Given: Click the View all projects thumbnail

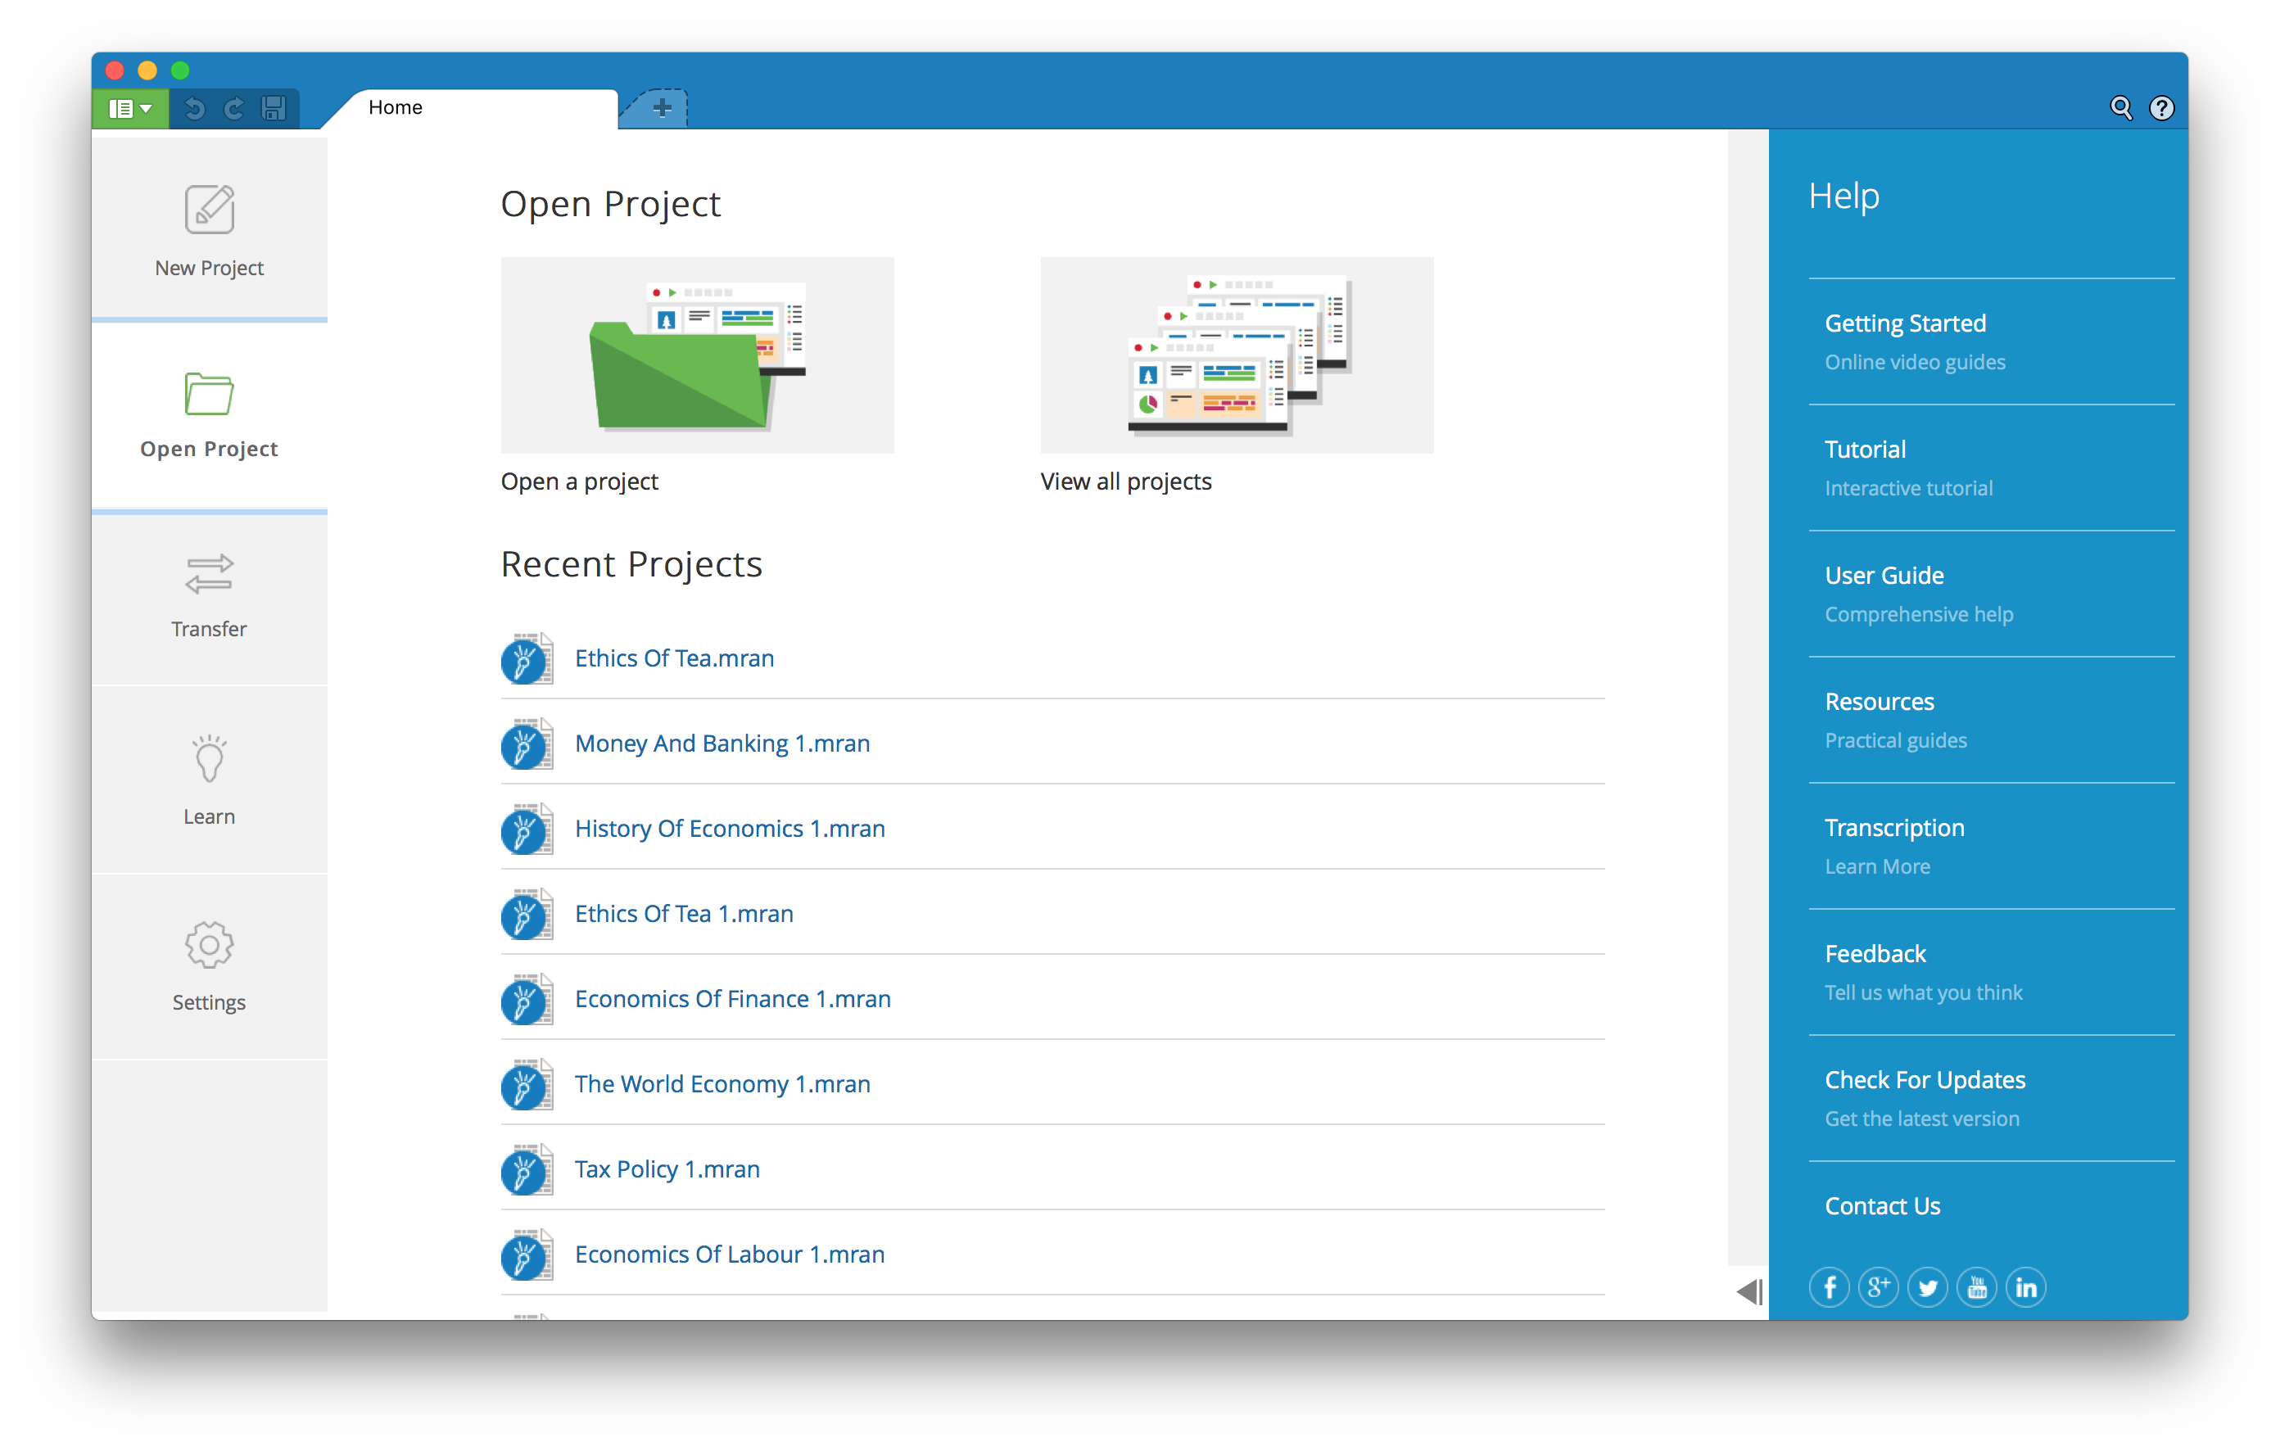Looking at the screenshot, I should pyautogui.click(x=1237, y=355).
